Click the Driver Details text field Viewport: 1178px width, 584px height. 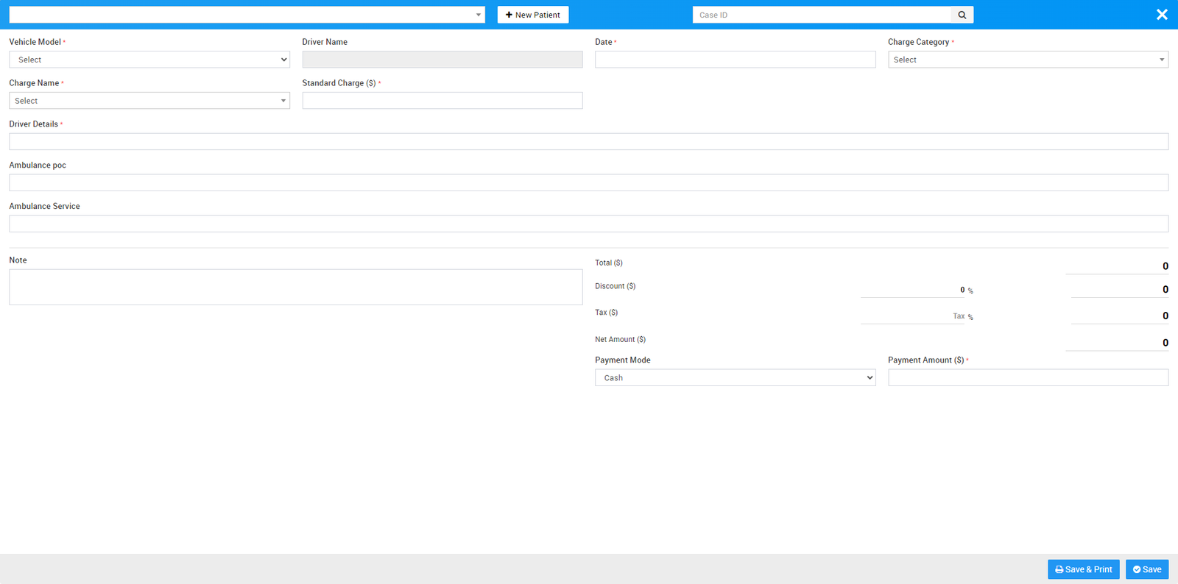coord(588,142)
